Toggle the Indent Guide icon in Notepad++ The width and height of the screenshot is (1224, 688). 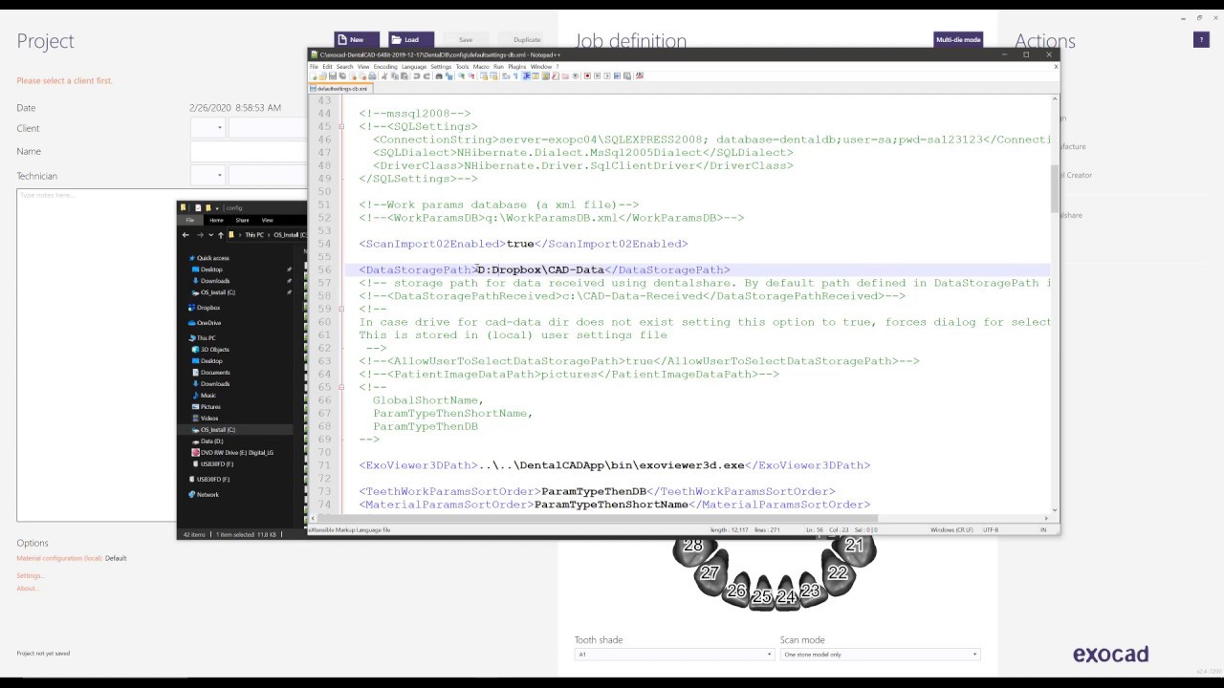click(526, 76)
